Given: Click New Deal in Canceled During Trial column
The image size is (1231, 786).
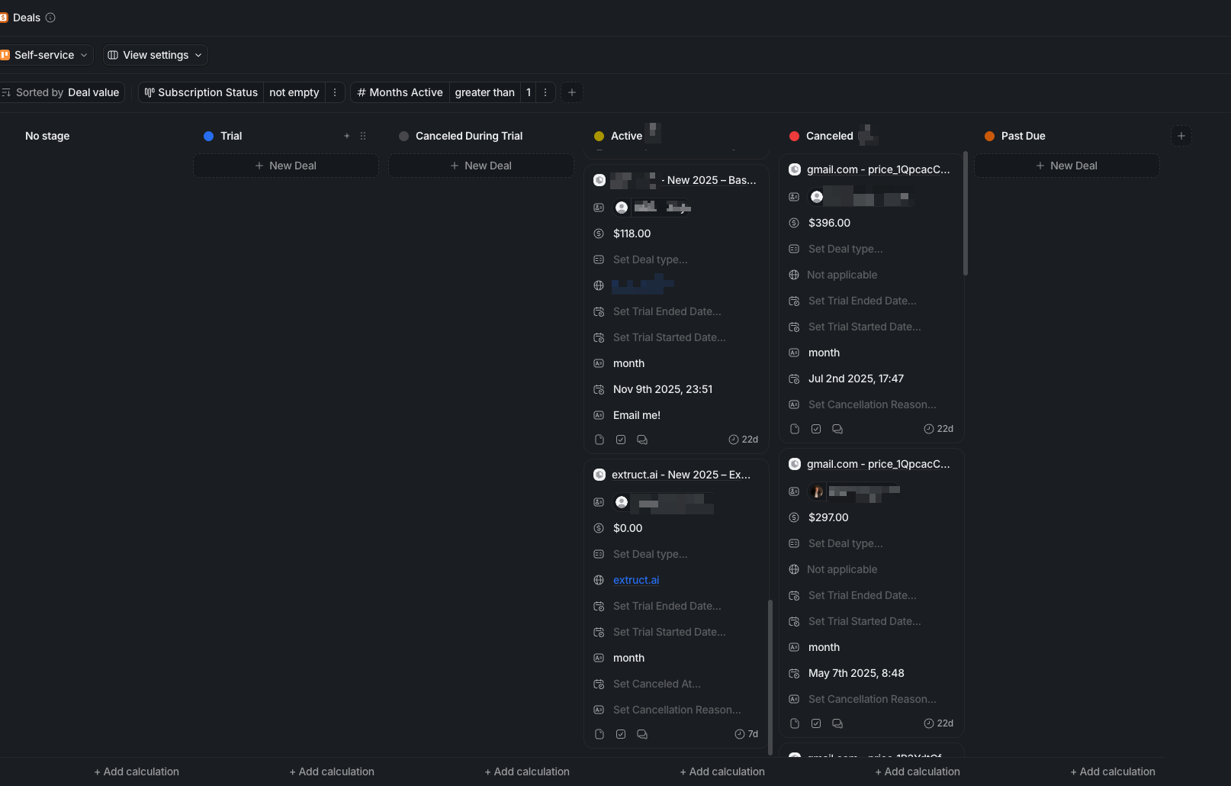Looking at the screenshot, I should (x=481, y=166).
